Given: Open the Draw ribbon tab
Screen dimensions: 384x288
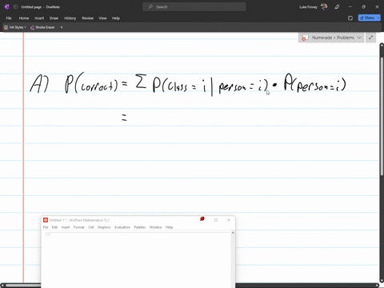Looking at the screenshot, I should pos(54,18).
